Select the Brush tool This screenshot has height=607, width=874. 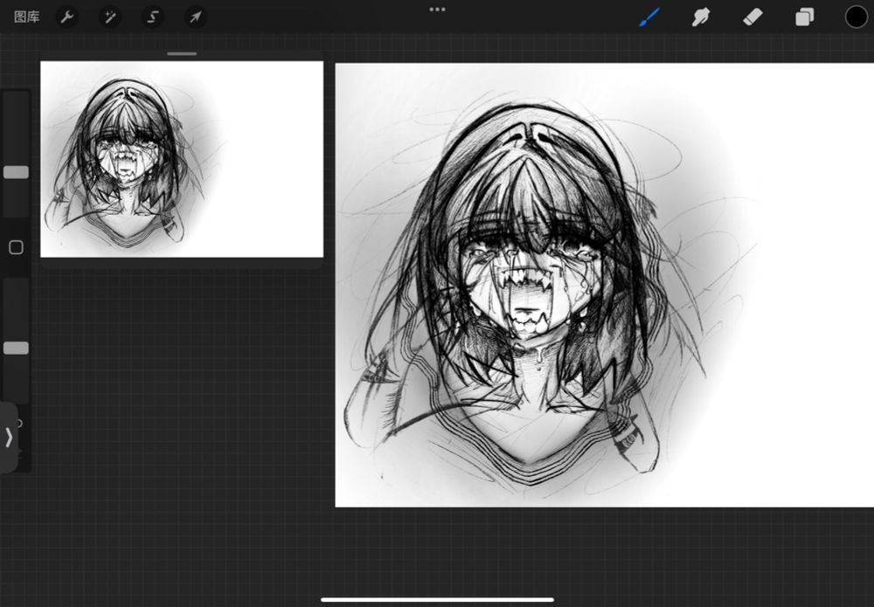pos(649,17)
